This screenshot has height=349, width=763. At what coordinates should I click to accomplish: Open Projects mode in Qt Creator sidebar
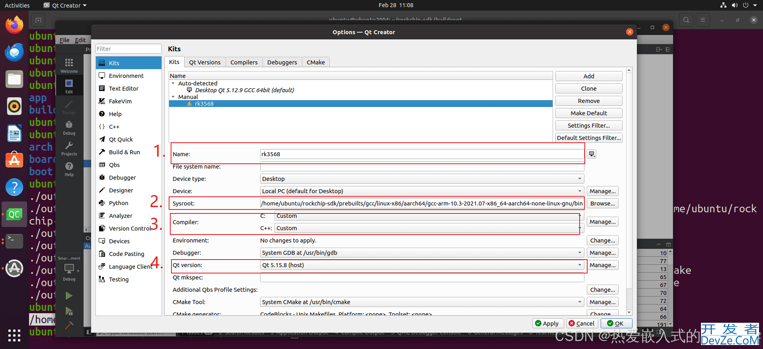pyautogui.click(x=69, y=148)
